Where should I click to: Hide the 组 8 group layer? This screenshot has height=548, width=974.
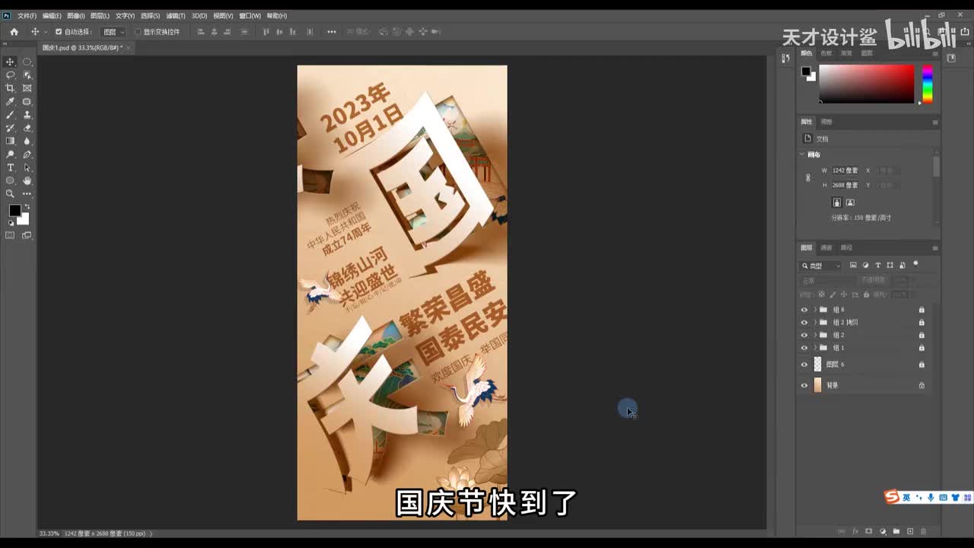coord(804,310)
